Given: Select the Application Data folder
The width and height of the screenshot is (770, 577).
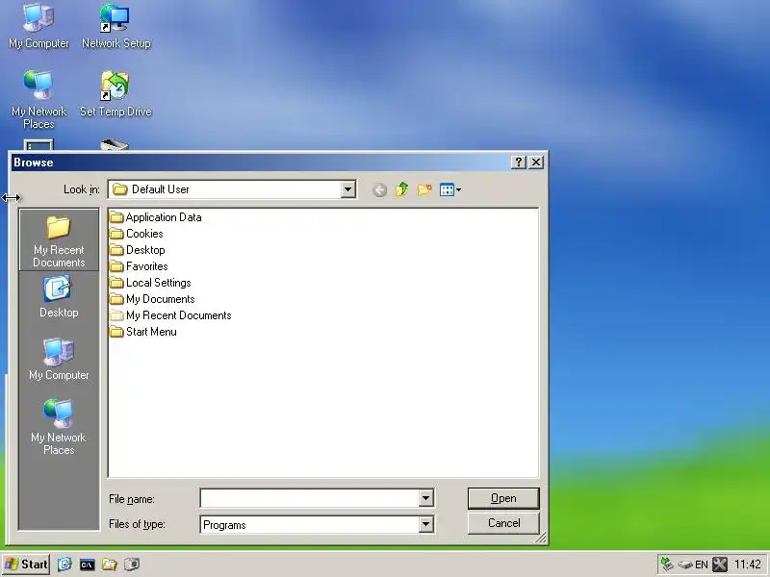Looking at the screenshot, I should 156,217.
